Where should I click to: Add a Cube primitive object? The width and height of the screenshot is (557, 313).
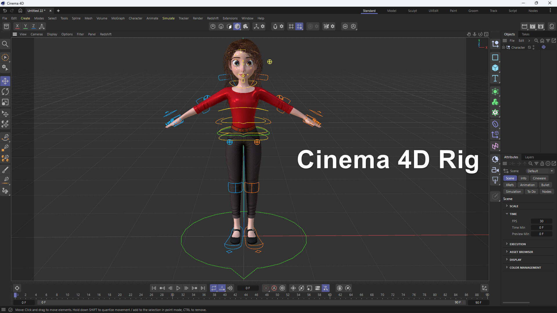coord(495,68)
